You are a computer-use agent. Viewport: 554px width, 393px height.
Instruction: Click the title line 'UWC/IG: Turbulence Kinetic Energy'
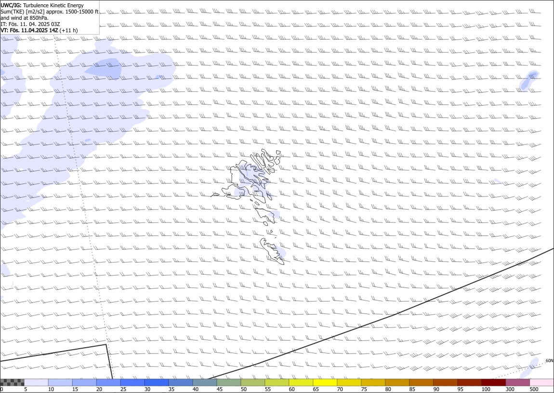pyautogui.click(x=42, y=5)
